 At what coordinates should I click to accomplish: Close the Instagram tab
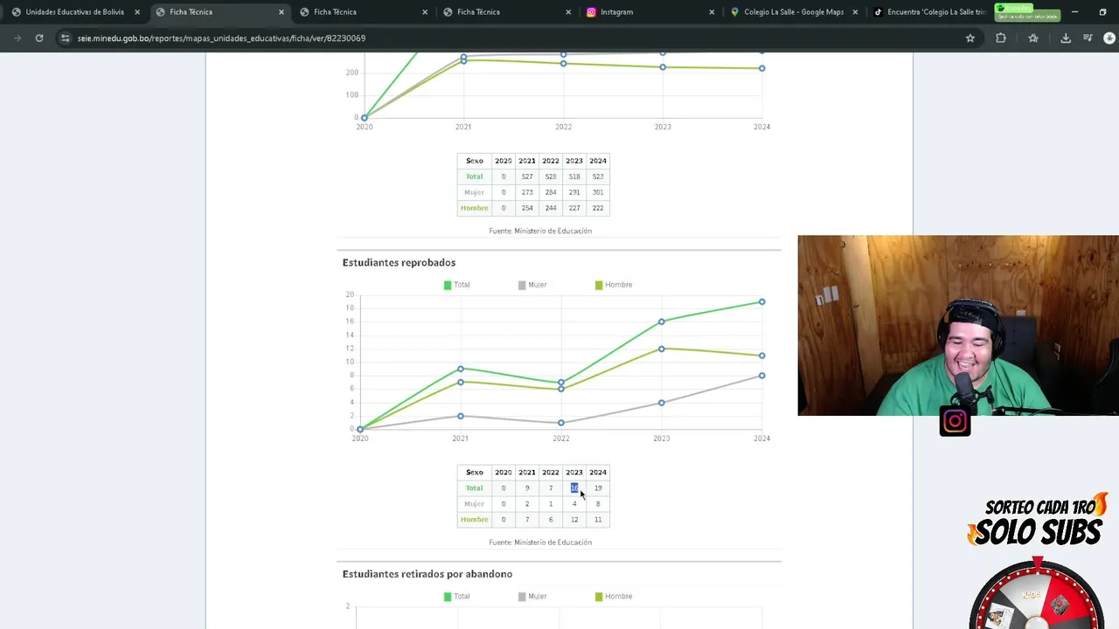click(x=712, y=12)
